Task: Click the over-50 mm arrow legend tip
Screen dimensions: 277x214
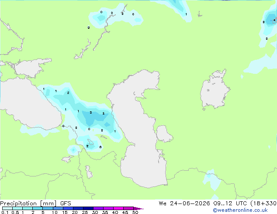Action: (x=138, y=208)
